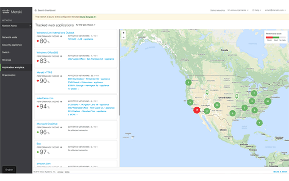This screenshot has height=181, width=289.
Task: Click the green cluster marker over Colorado
Action: coord(217,105)
